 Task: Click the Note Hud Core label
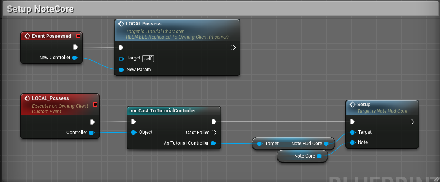[x=307, y=143]
